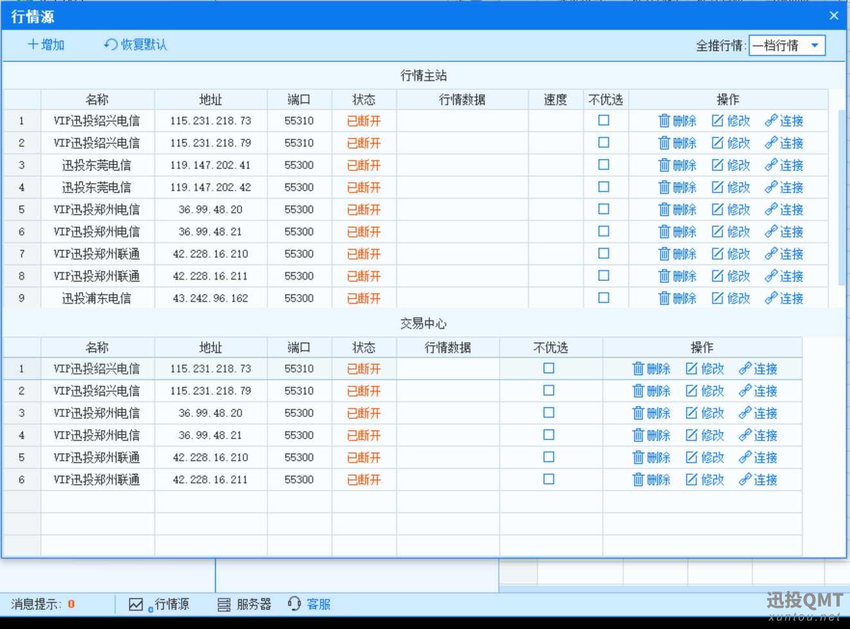Click the 行情主站 端口 column header
This screenshot has height=629, width=850.
(x=299, y=100)
